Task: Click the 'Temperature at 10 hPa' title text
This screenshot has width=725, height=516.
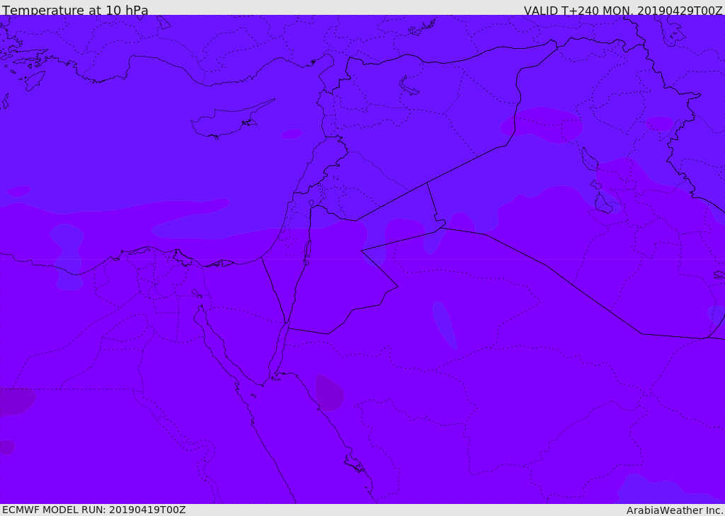Action: pyautogui.click(x=75, y=10)
